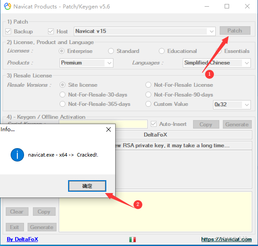Click Copy button beside Clear

click(44, 212)
